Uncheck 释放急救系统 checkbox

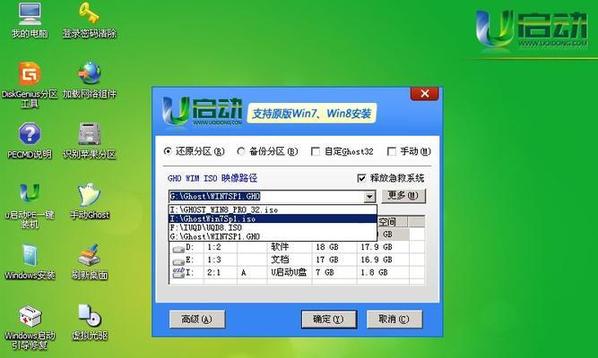(x=361, y=178)
